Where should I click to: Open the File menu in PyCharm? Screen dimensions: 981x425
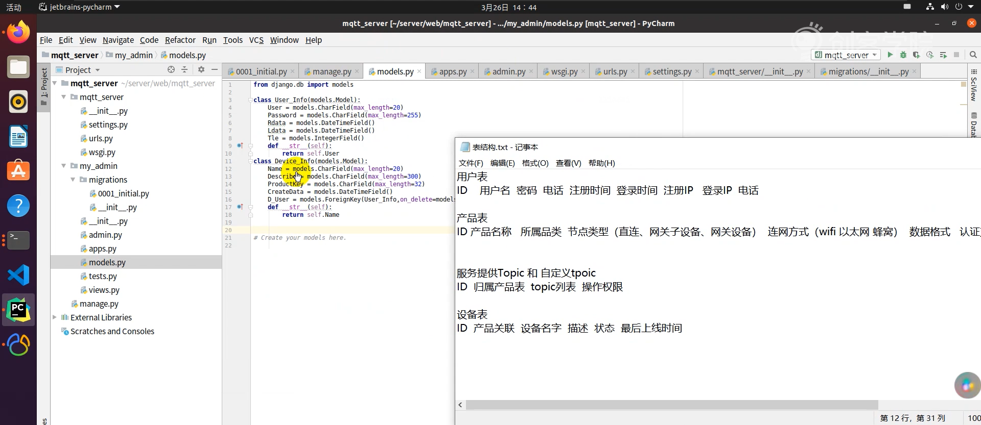tap(46, 40)
